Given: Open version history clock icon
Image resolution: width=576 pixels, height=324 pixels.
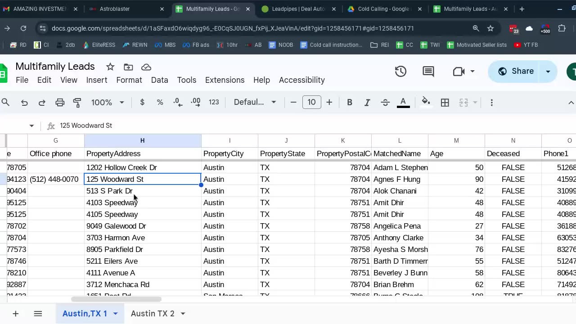Looking at the screenshot, I should (x=400, y=71).
